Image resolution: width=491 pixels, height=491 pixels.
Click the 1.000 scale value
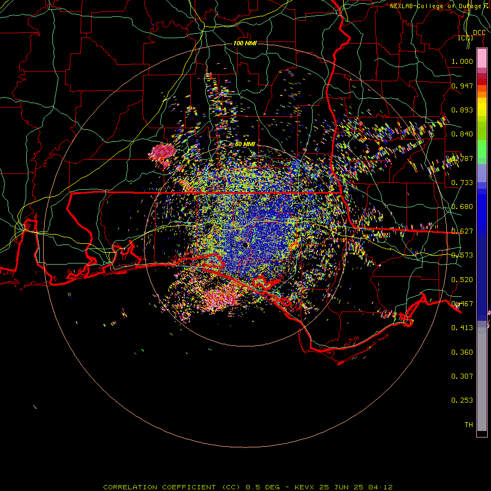(462, 61)
